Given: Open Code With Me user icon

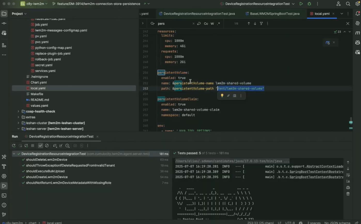Looking at the screenshot, I should (x=339, y=4).
